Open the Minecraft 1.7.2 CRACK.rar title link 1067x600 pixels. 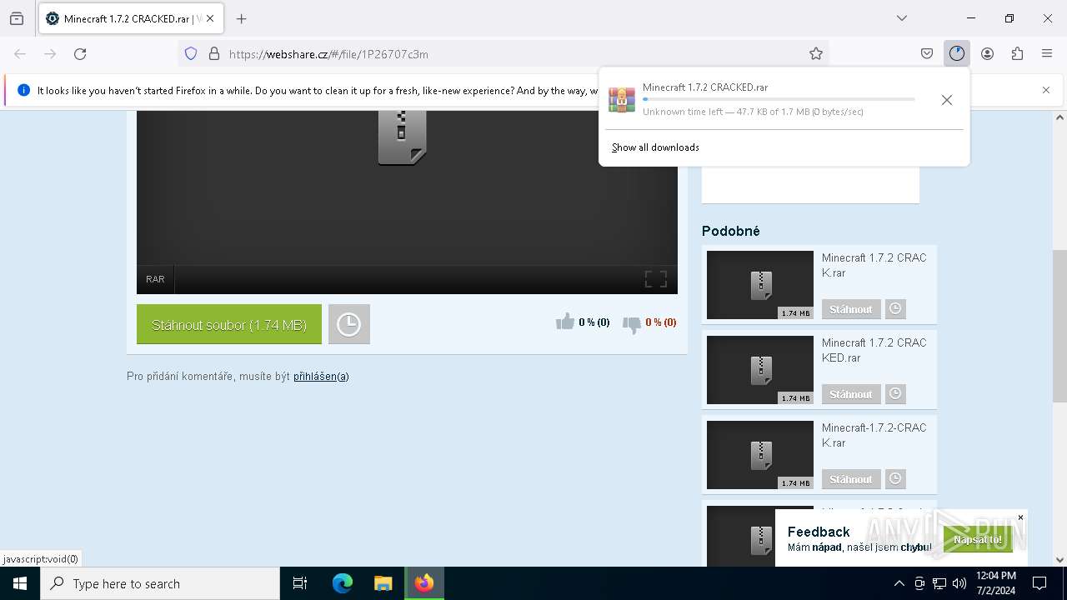[874, 265]
